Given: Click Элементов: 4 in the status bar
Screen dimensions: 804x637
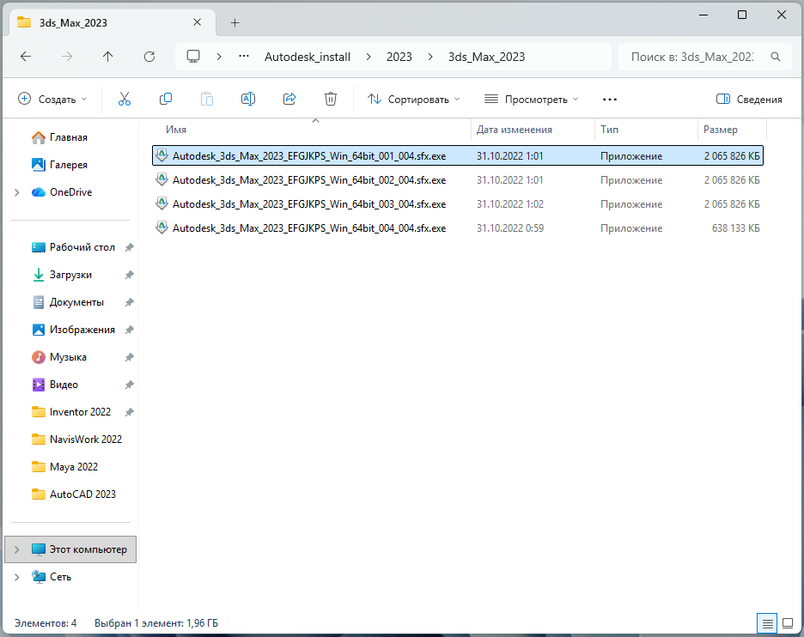Looking at the screenshot, I should [x=46, y=623].
